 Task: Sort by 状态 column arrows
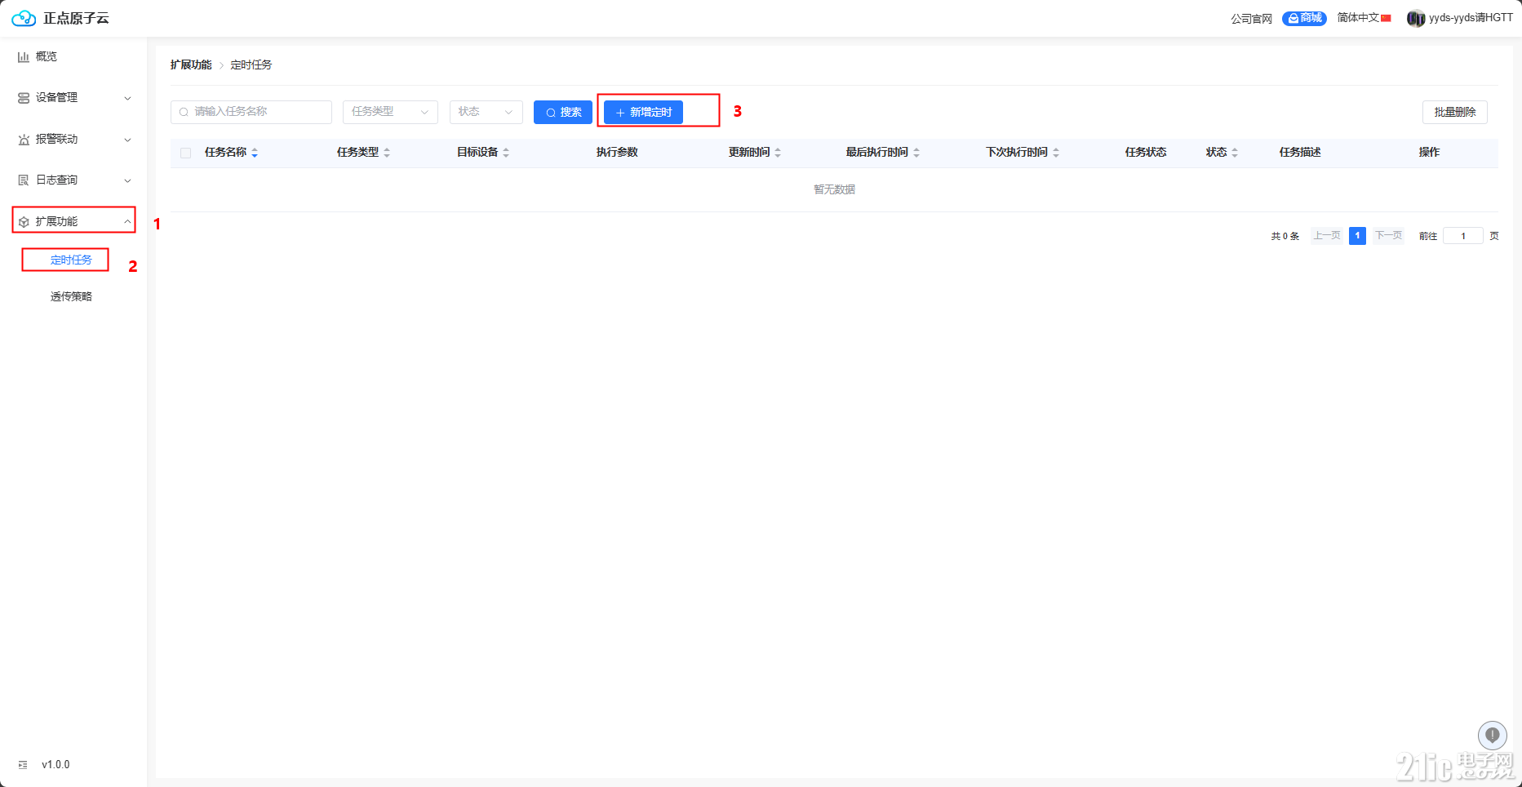tap(1235, 153)
